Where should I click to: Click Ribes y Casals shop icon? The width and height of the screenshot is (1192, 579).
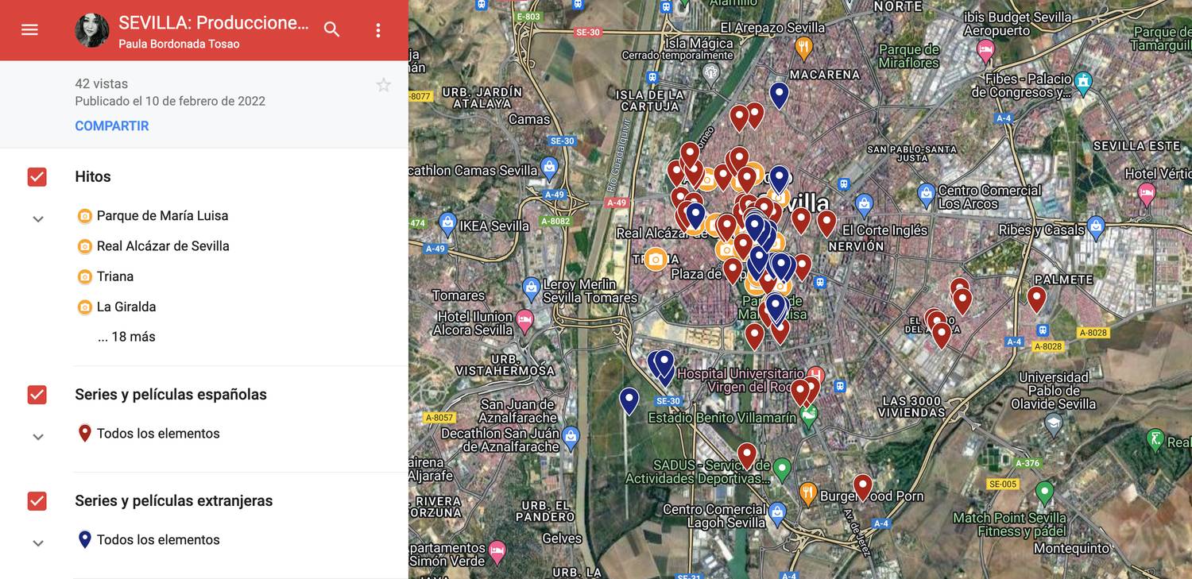(1096, 225)
